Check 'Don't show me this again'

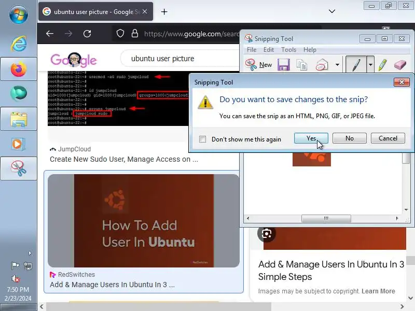(202, 139)
